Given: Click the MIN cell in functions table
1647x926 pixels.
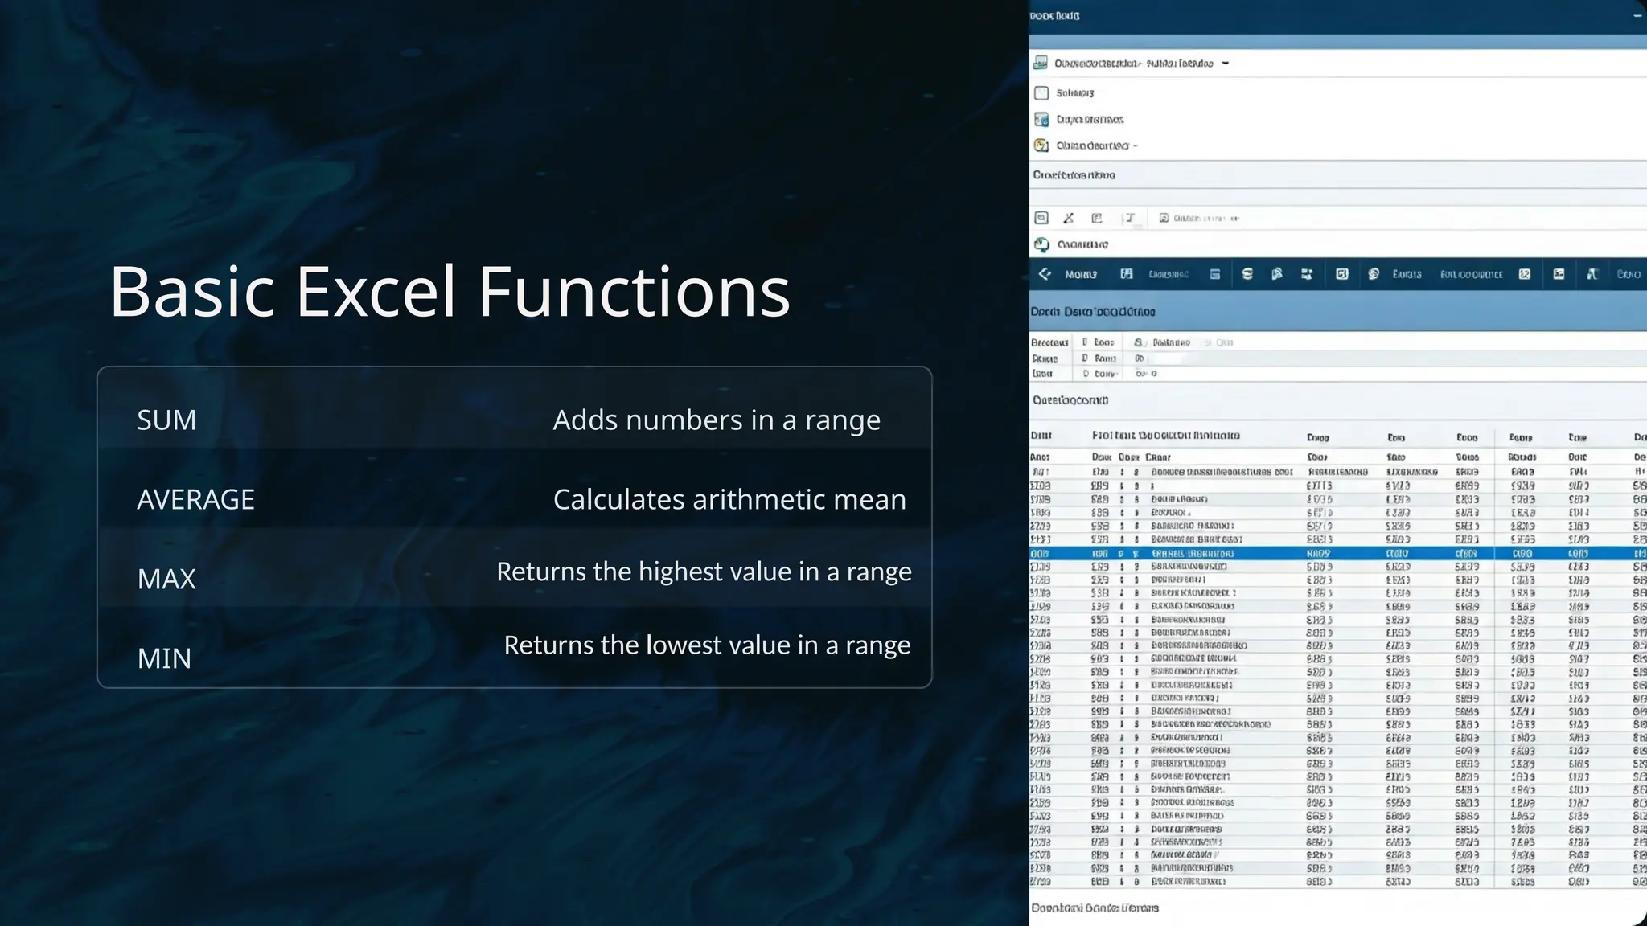Looking at the screenshot, I should click(165, 658).
